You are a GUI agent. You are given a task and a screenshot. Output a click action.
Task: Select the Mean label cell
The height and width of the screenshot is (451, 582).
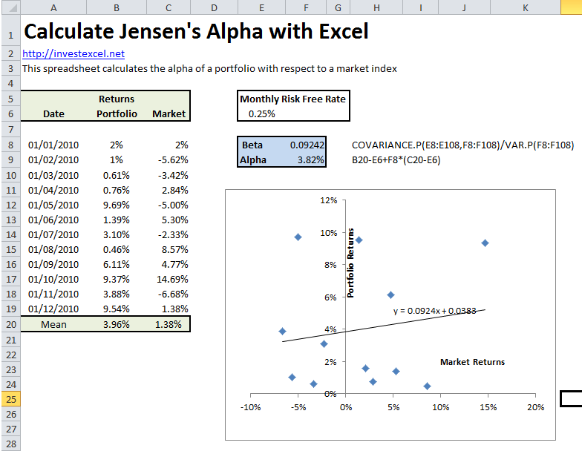click(x=53, y=324)
